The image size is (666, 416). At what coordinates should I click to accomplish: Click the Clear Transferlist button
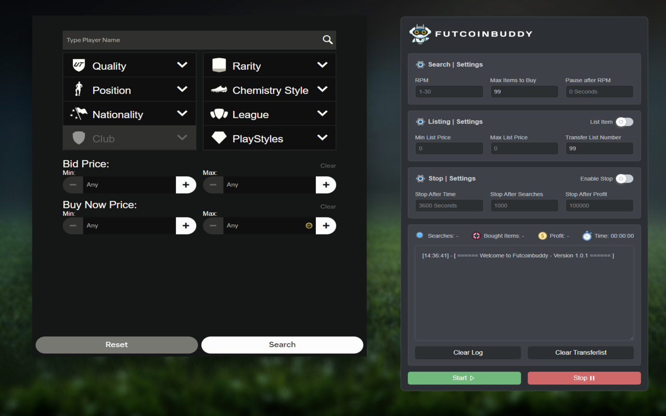[581, 353]
